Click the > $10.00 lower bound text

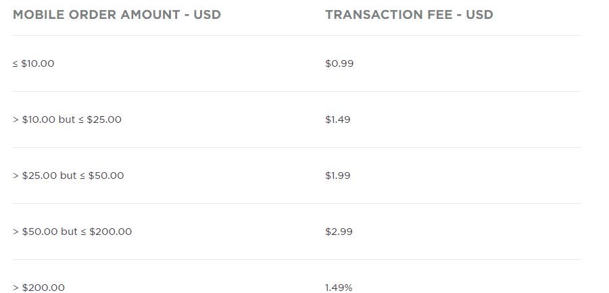click(x=31, y=119)
